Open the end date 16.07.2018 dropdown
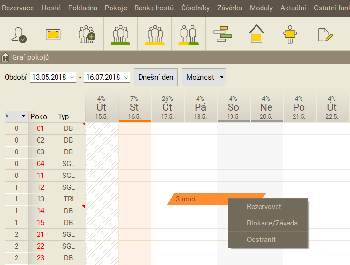 (126, 77)
